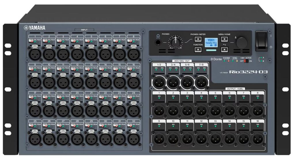
Task: Click output 10 SIG indicator LED
Action: pos(173,126)
